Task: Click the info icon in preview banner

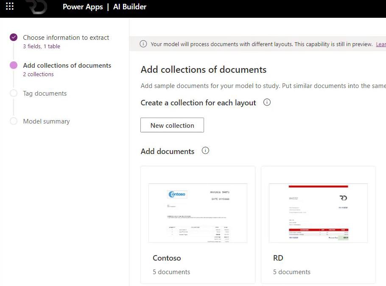Action: coord(143,44)
